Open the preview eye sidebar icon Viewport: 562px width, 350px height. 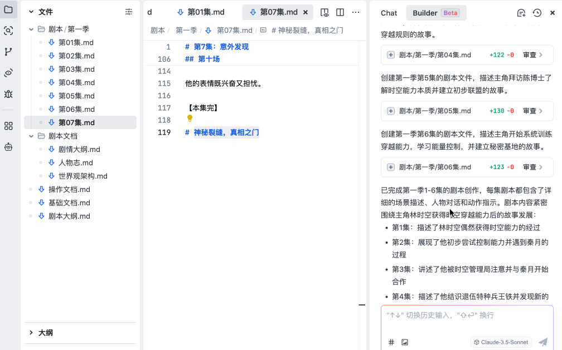pyautogui.click(x=8, y=73)
